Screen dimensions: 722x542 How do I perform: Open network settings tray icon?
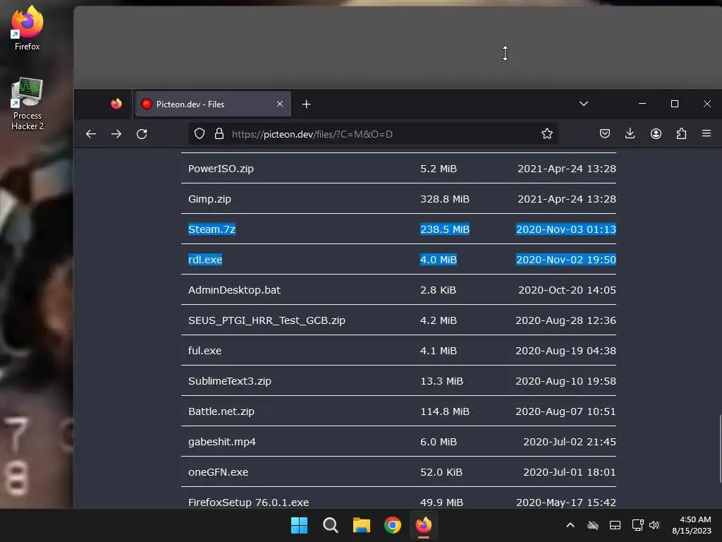(x=637, y=525)
